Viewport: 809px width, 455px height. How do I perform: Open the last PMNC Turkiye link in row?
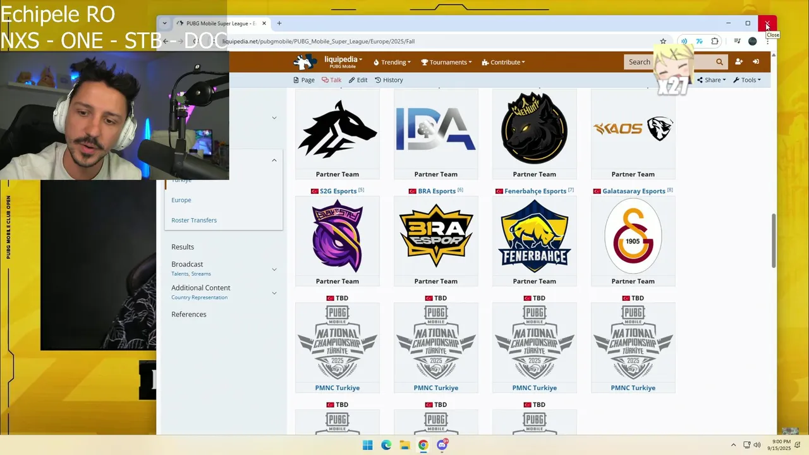pyautogui.click(x=633, y=387)
